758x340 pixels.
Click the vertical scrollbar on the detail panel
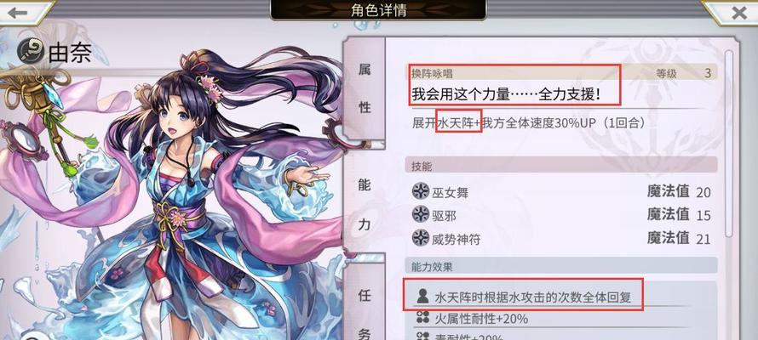click(728, 144)
